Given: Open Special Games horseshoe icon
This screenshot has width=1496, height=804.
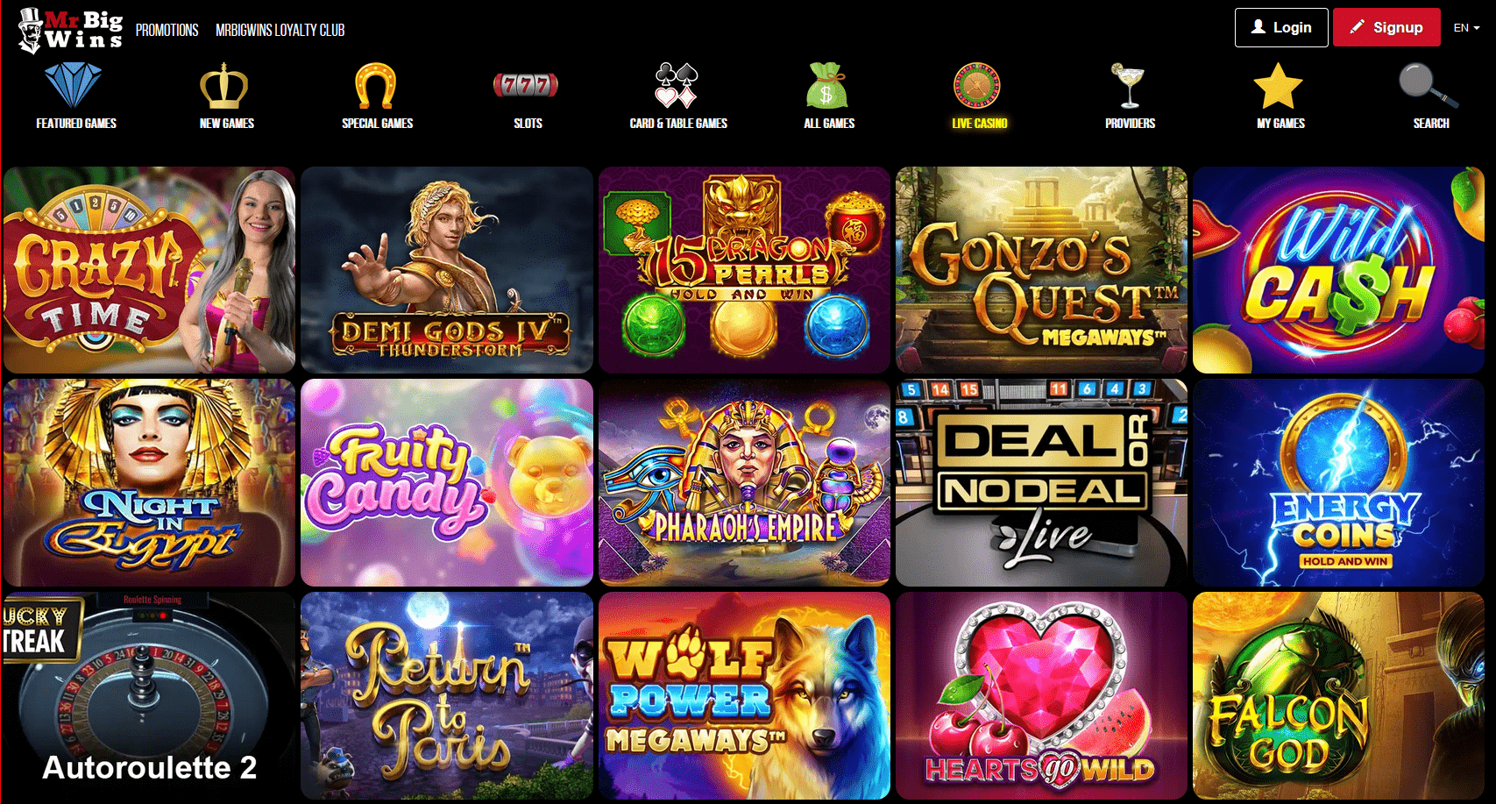Looking at the screenshot, I should coord(376,86).
